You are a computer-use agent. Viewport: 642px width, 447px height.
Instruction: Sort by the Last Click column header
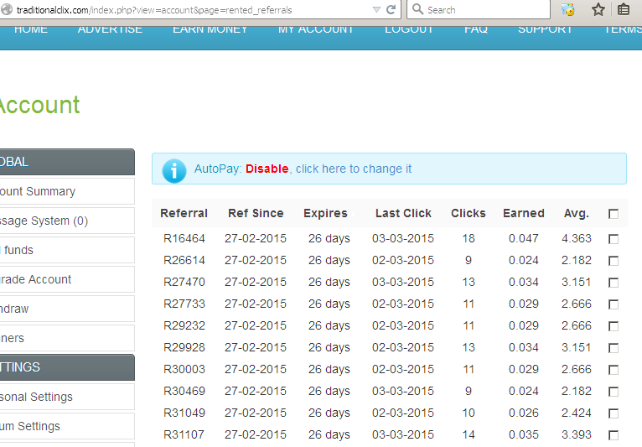pyautogui.click(x=403, y=213)
